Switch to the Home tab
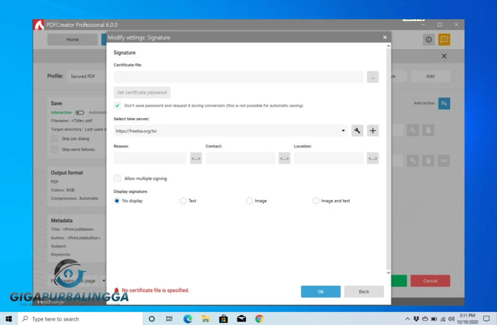This screenshot has height=325, width=497. (72, 39)
